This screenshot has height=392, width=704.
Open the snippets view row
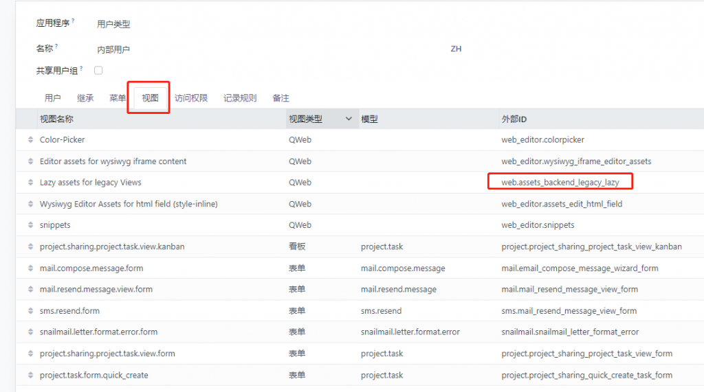(55, 224)
